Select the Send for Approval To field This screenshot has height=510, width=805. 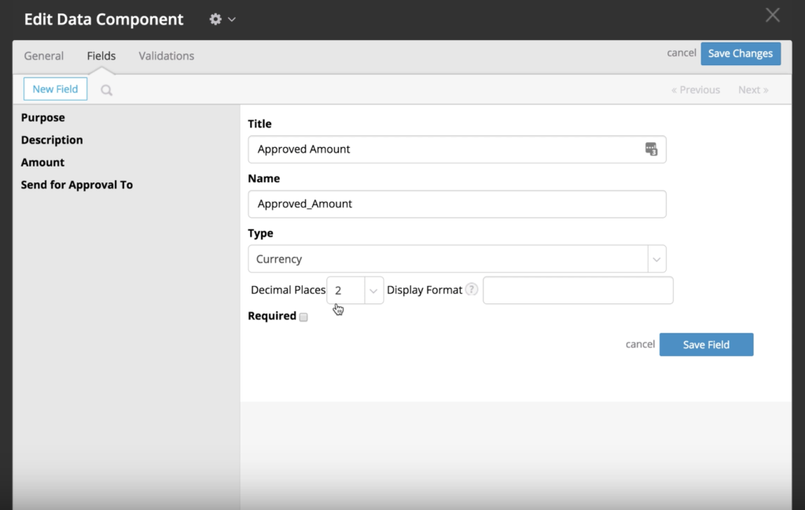(76, 185)
